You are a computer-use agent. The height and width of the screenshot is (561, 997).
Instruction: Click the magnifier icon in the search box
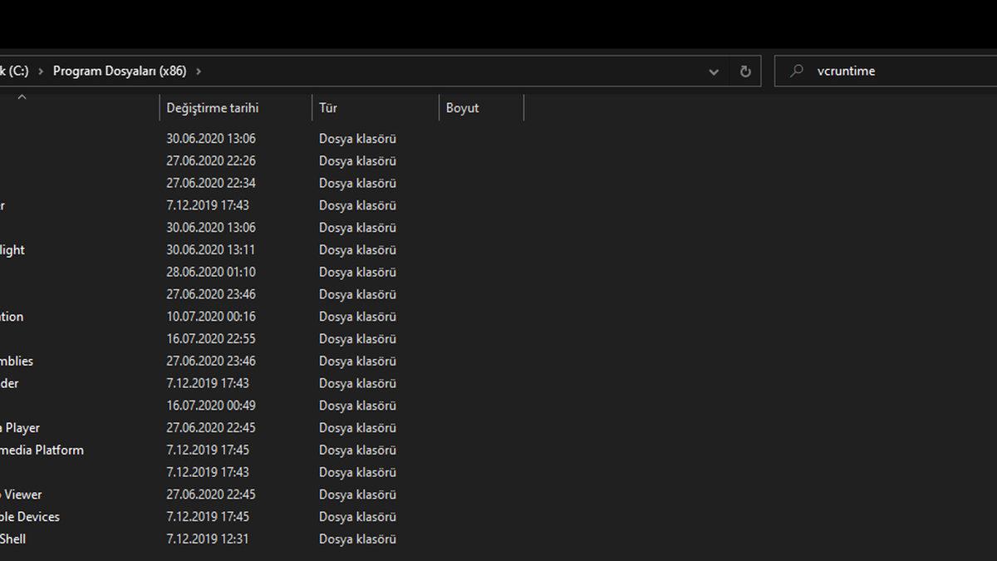point(796,71)
